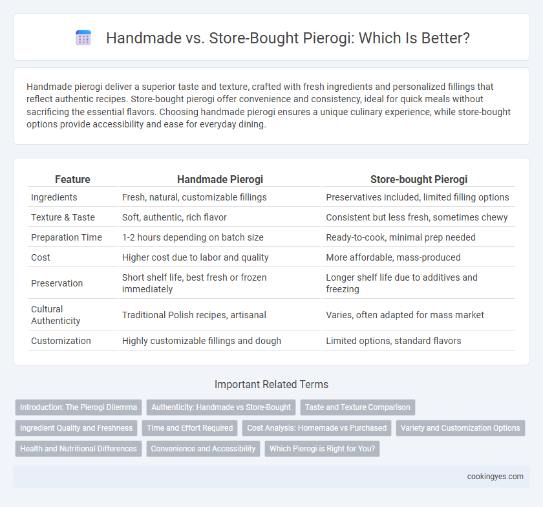Open the Taste and Texture Comparison tag
The height and width of the screenshot is (507, 543).
[357, 407]
